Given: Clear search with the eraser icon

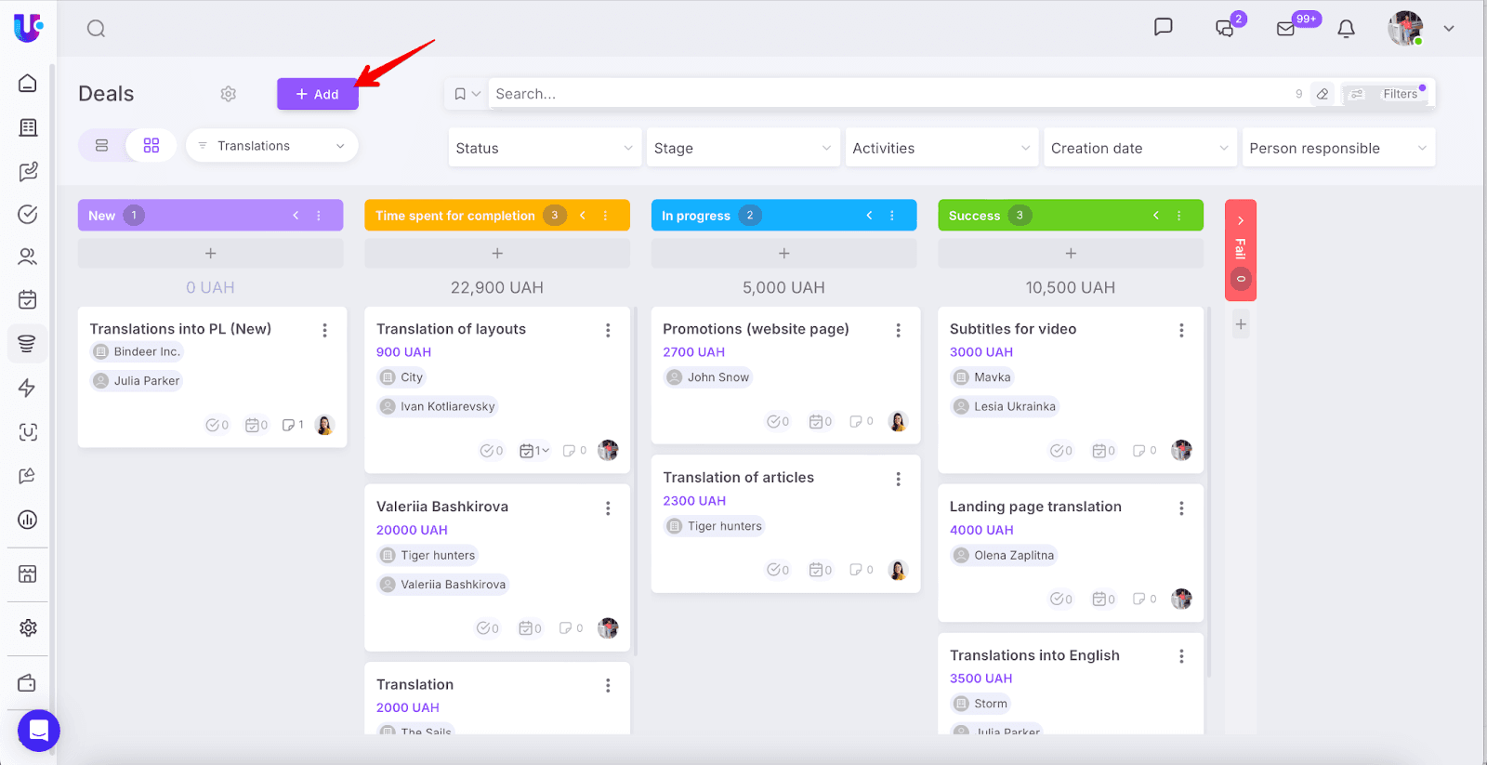Looking at the screenshot, I should (1323, 94).
